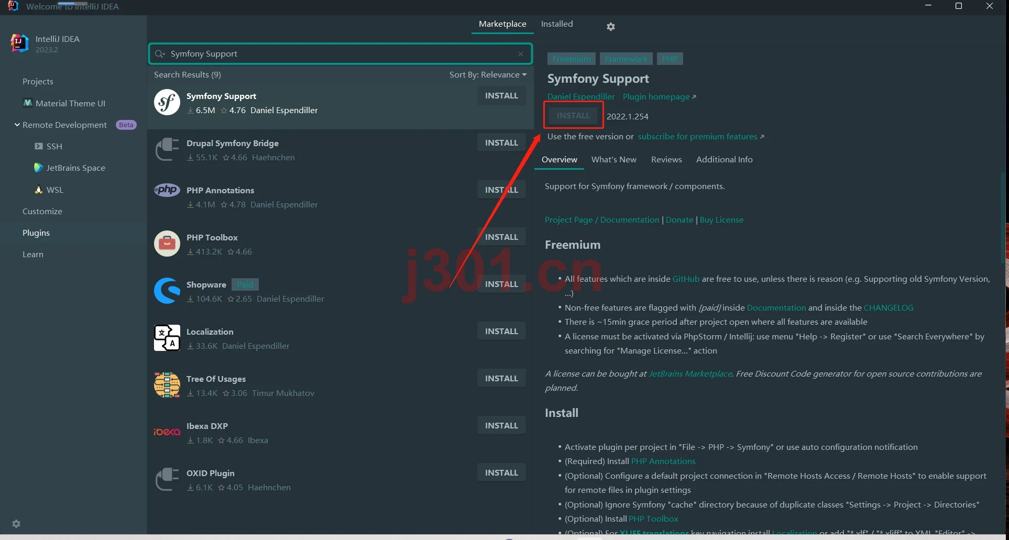Click the Drupal Symfony Bridge plug icon
The height and width of the screenshot is (540, 1009).
[x=167, y=149]
